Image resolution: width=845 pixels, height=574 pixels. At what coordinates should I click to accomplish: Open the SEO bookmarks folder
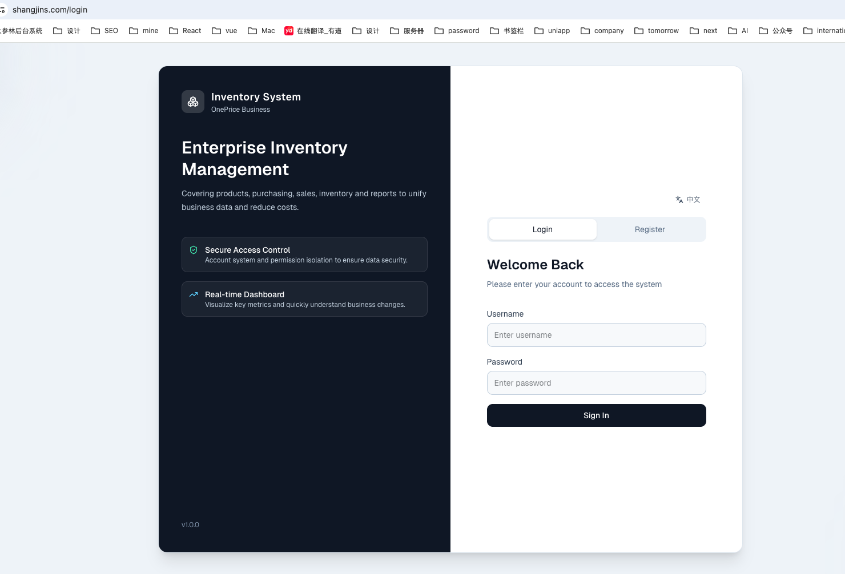pos(104,31)
